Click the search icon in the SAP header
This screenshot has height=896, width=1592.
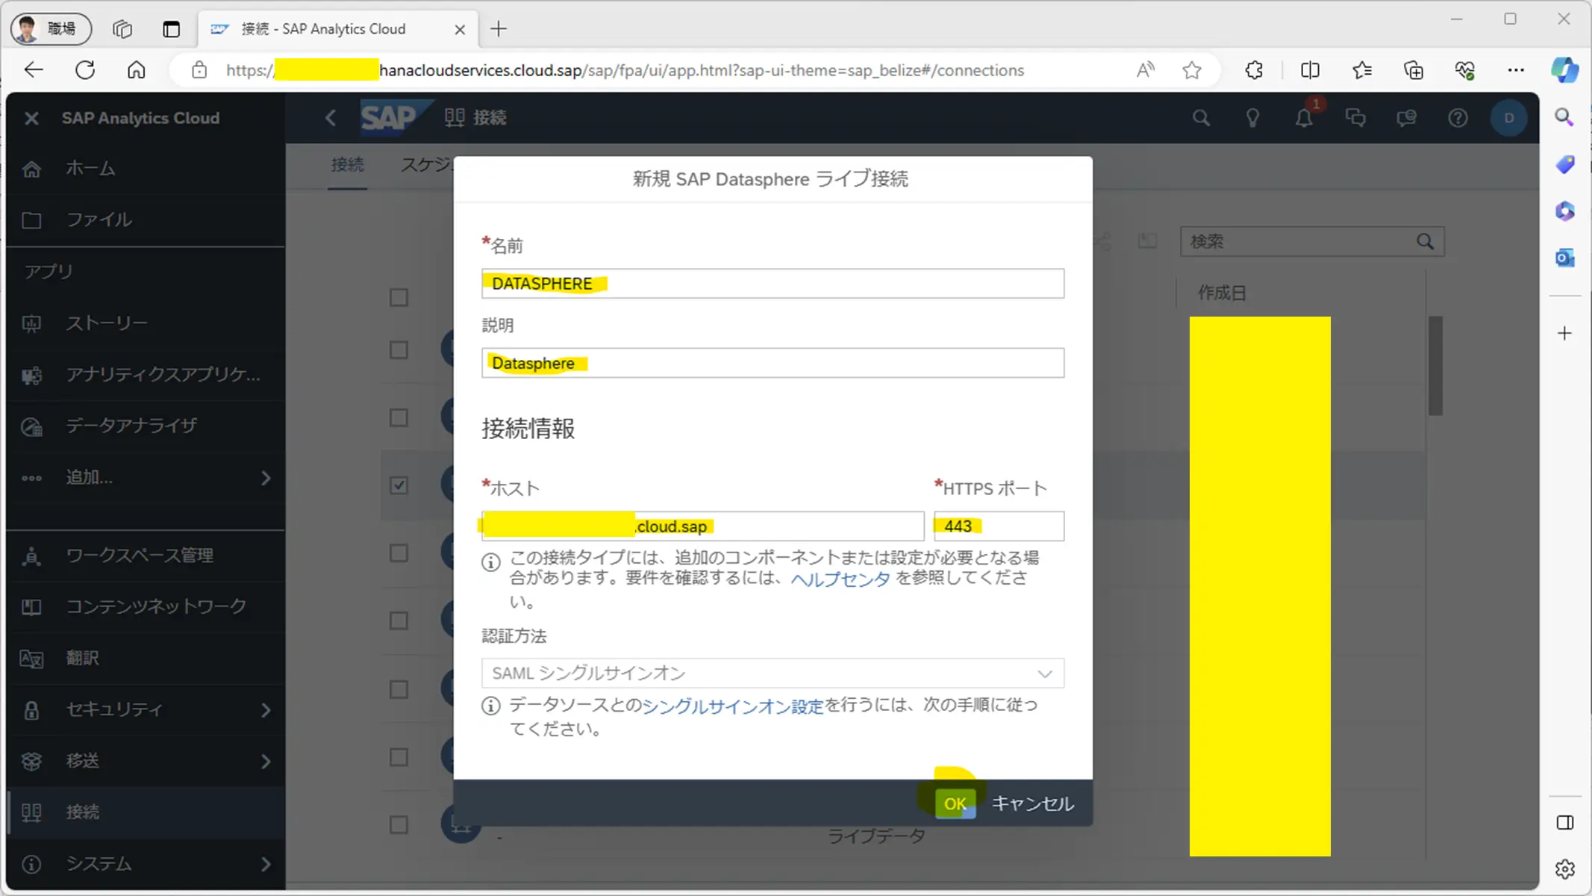point(1201,118)
